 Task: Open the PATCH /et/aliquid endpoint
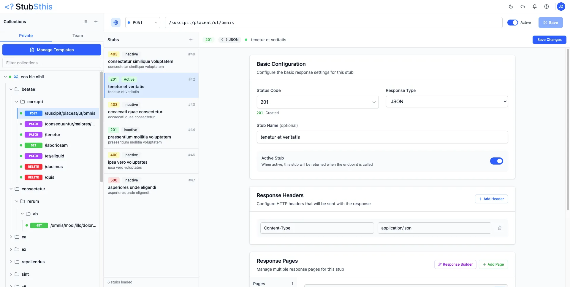[x=58, y=156]
